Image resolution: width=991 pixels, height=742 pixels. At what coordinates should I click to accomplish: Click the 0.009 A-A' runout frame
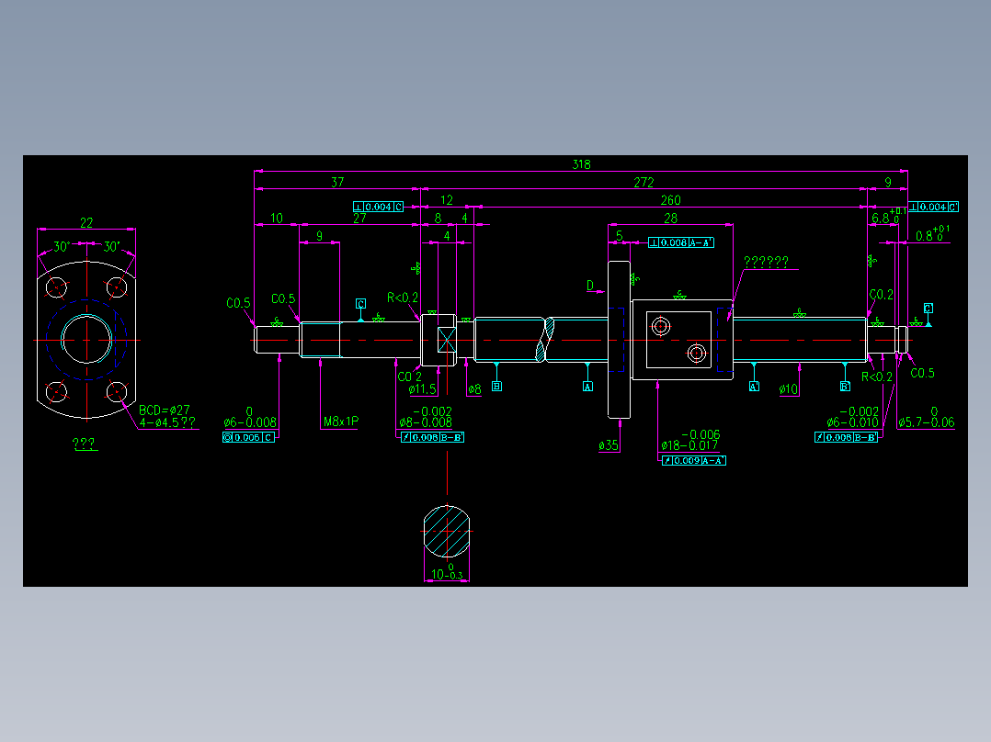click(693, 460)
